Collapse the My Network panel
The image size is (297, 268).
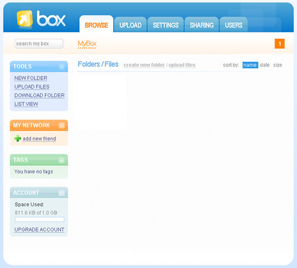[62, 125]
